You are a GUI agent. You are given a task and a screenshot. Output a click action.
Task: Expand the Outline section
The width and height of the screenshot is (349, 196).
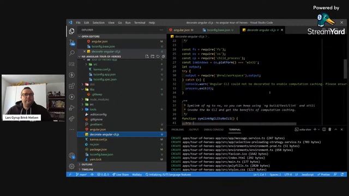[87, 164]
